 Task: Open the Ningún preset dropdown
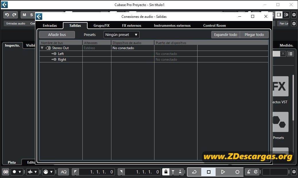[x=121, y=35]
